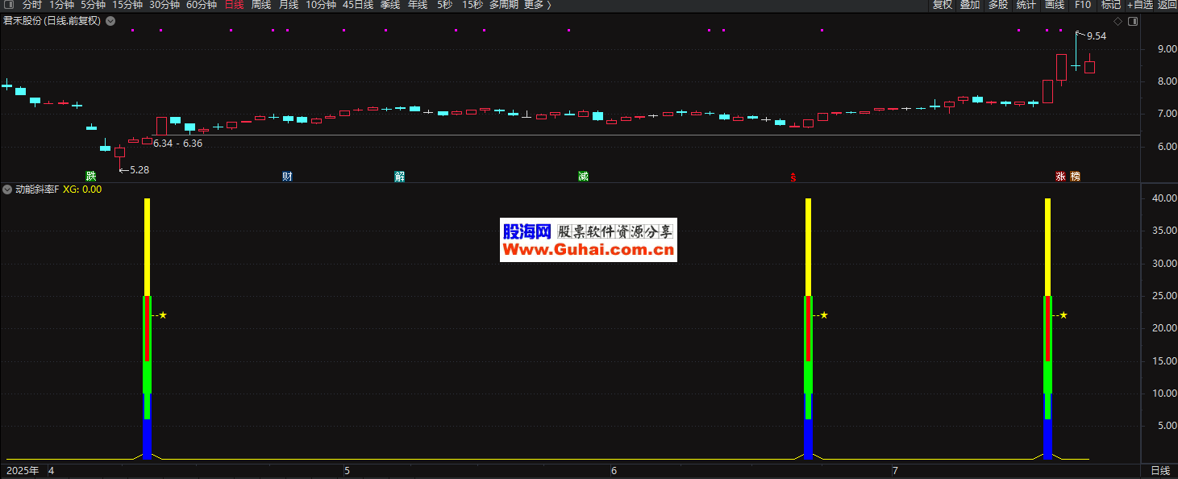Click the yellow star signal in July
The image size is (1178, 479).
pos(1064,315)
